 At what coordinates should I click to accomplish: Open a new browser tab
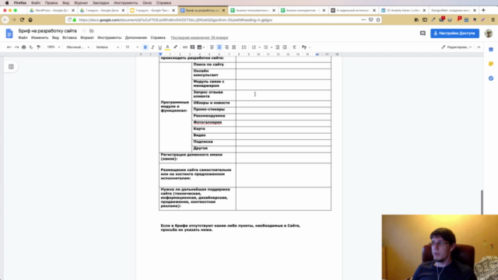click(483, 10)
